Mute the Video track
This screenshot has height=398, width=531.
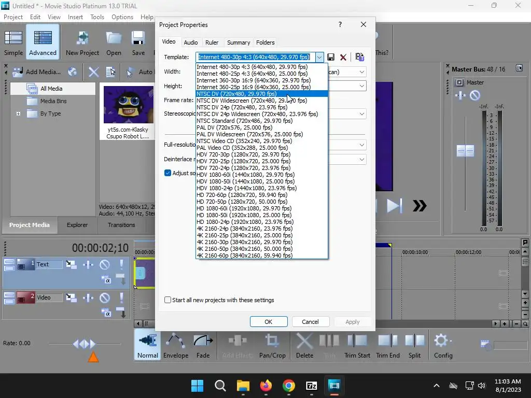click(x=105, y=297)
